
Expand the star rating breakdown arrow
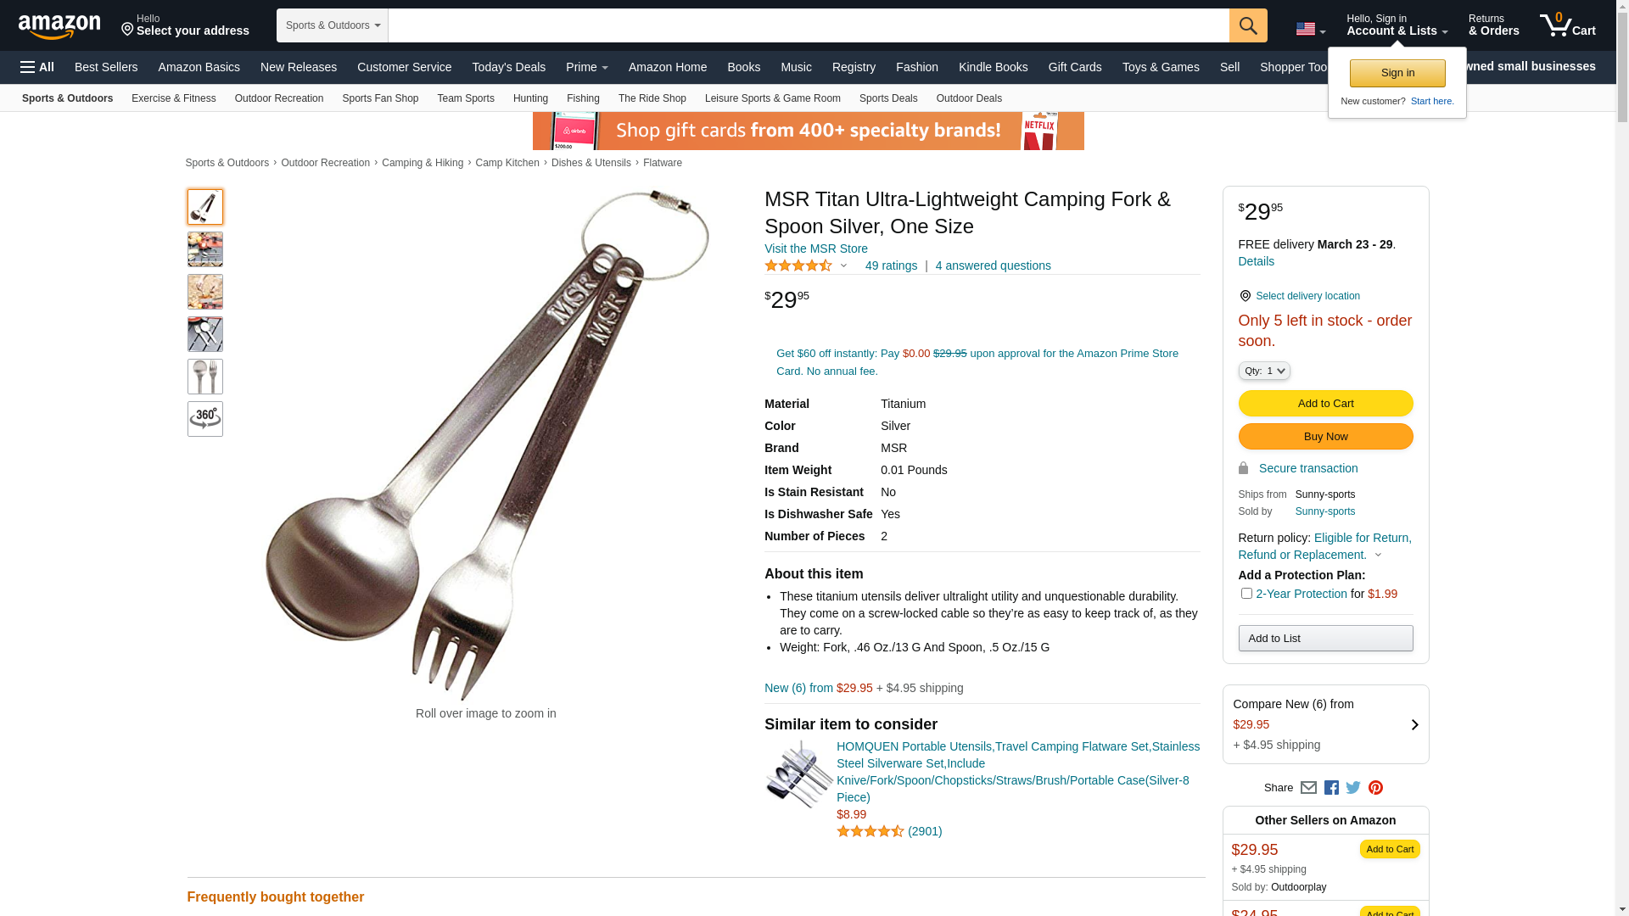tap(843, 266)
